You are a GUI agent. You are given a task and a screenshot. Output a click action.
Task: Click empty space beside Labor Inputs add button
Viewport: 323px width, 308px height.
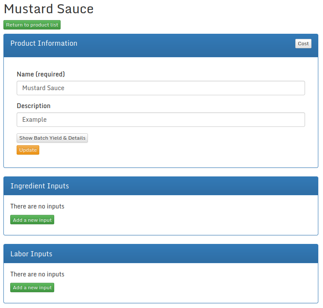click(171, 287)
